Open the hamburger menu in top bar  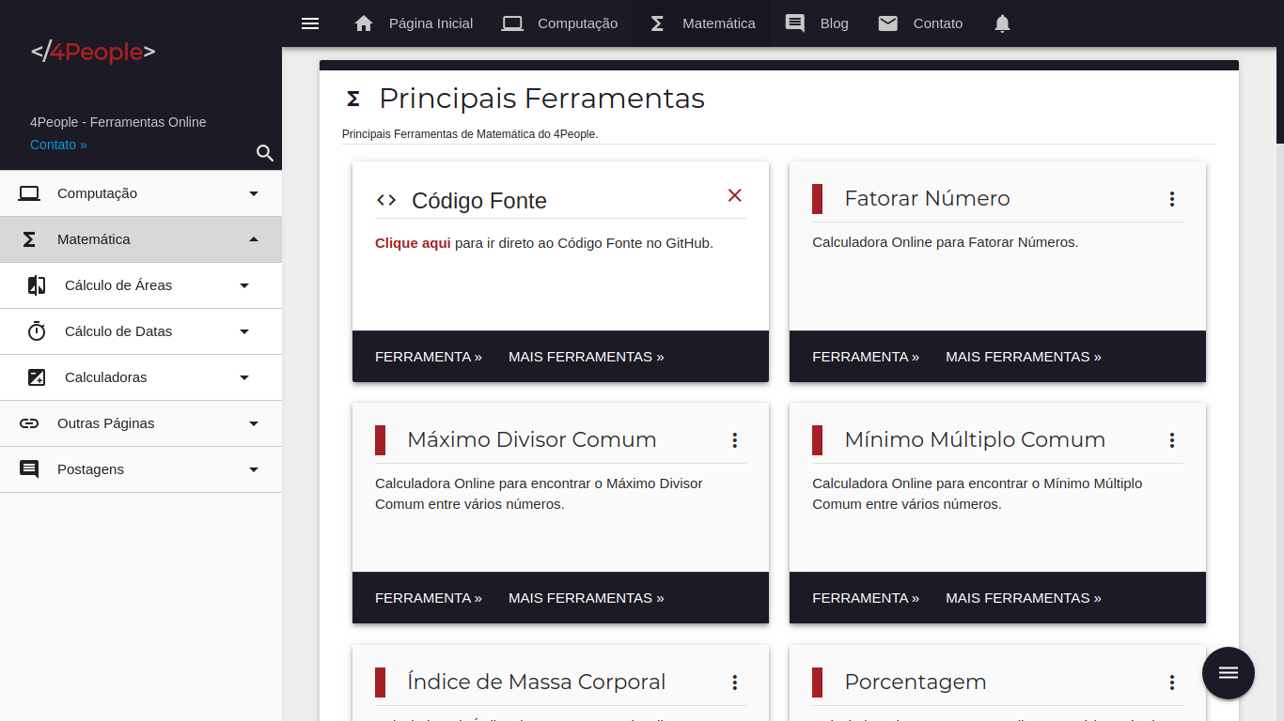310,23
